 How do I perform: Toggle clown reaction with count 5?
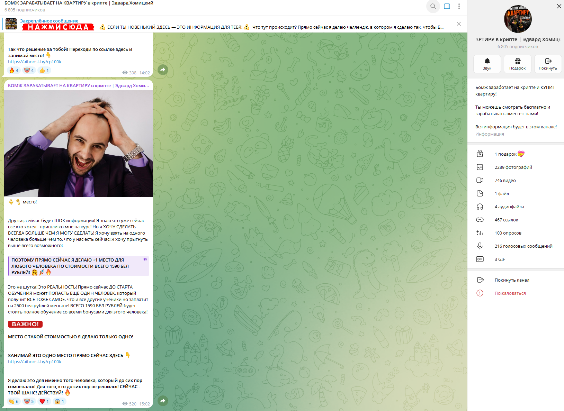click(x=29, y=401)
